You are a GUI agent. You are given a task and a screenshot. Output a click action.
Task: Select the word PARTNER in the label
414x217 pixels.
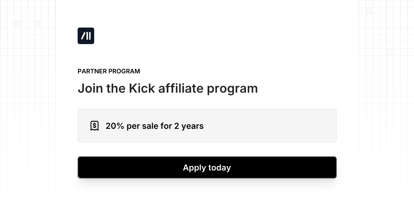pyautogui.click(x=92, y=71)
